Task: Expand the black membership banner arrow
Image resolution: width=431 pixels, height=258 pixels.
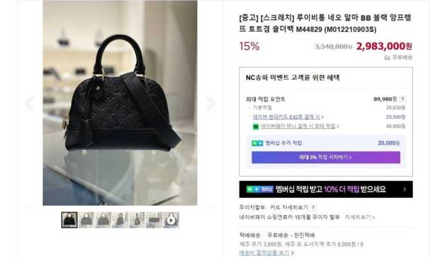Action: pos(405,189)
